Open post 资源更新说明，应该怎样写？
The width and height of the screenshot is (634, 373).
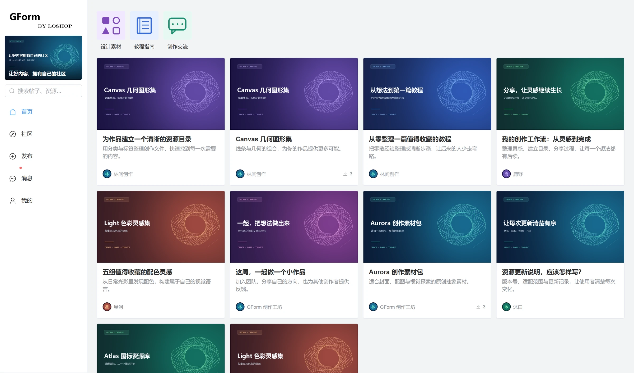(542, 272)
